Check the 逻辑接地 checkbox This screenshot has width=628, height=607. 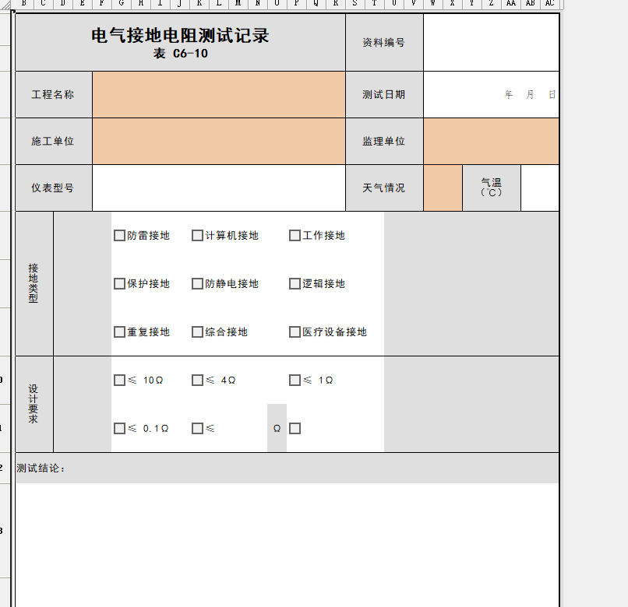click(295, 284)
